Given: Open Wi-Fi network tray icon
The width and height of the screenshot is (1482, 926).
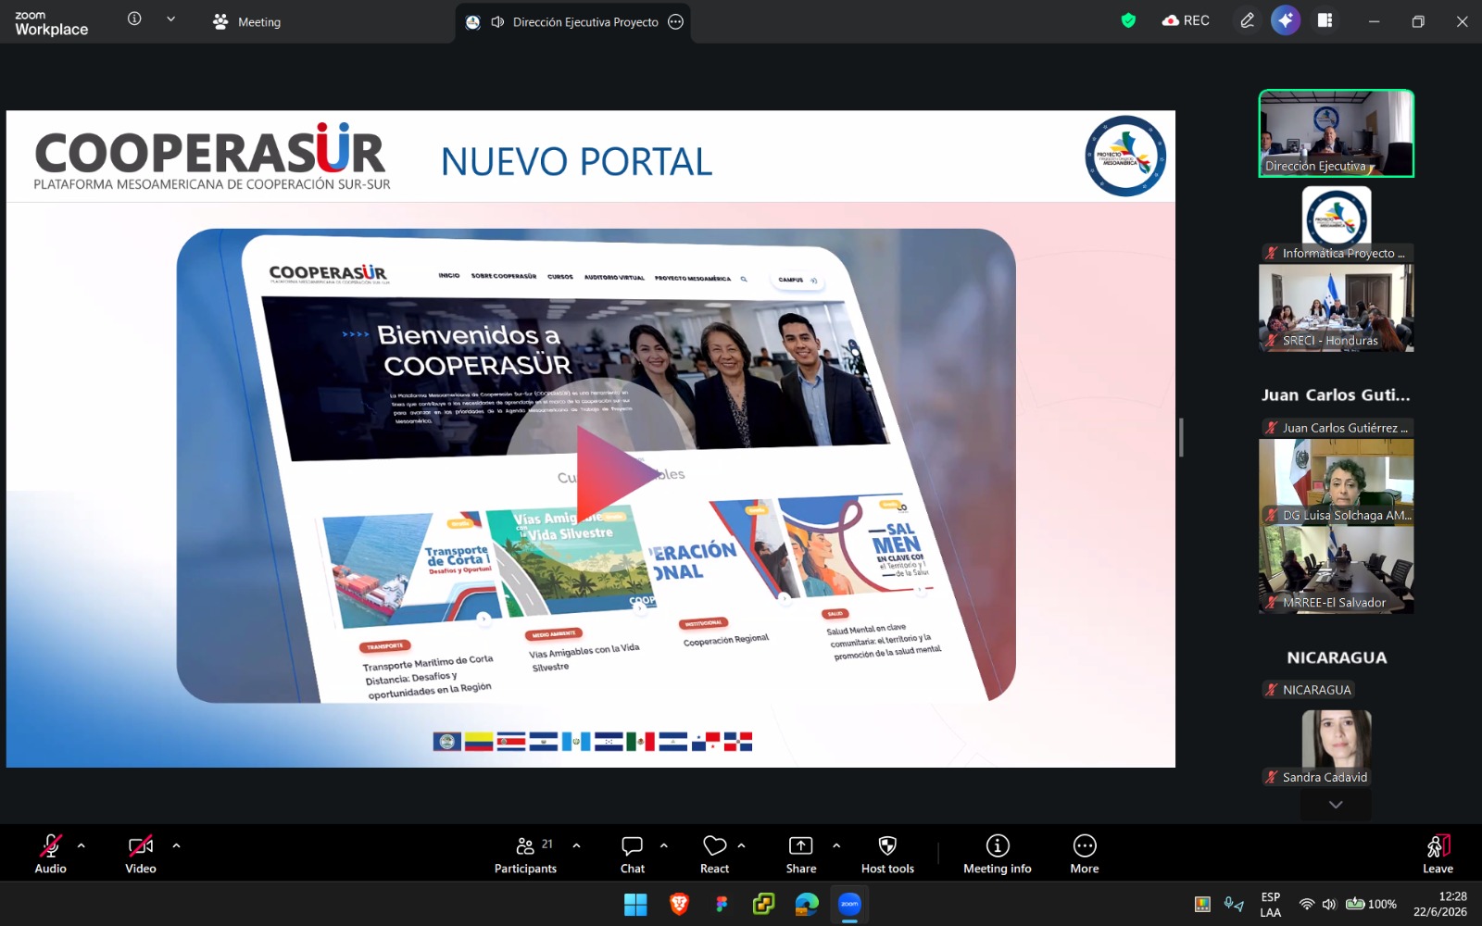Looking at the screenshot, I should (1307, 905).
